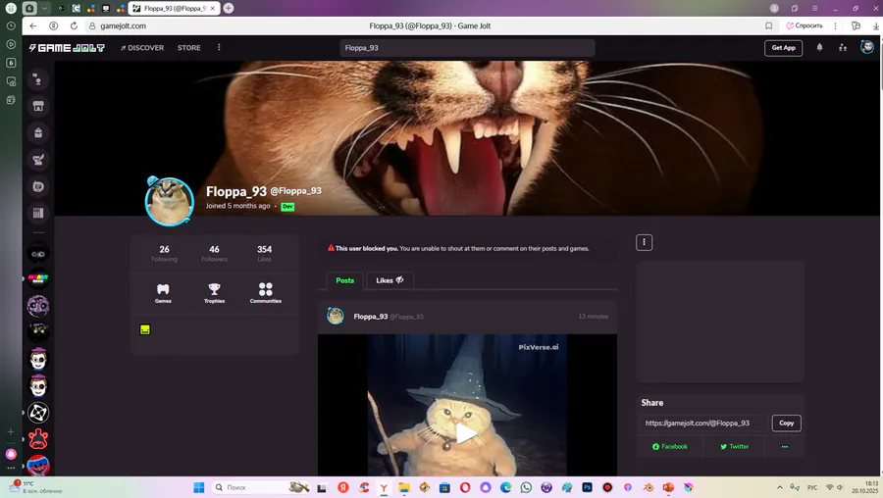The width and height of the screenshot is (883, 498).
Task: Open the sidebar library icon
Action: pyautogui.click(x=38, y=214)
